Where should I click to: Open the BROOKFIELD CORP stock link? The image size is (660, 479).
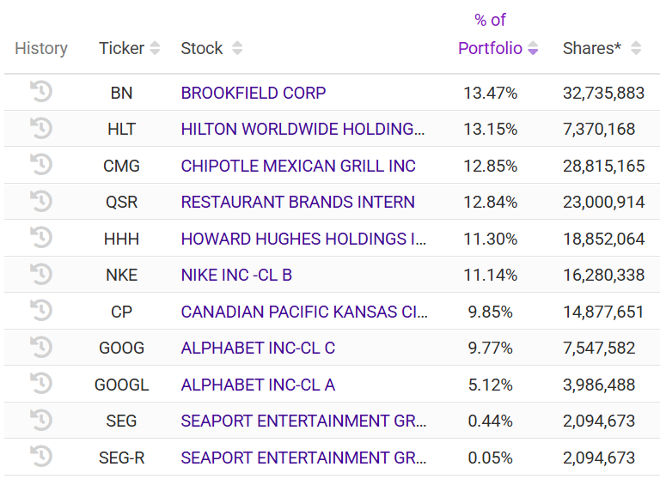point(254,93)
